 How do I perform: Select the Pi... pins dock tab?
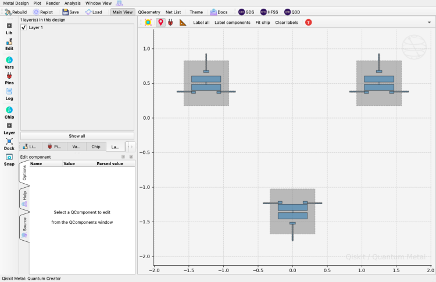tap(55, 147)
